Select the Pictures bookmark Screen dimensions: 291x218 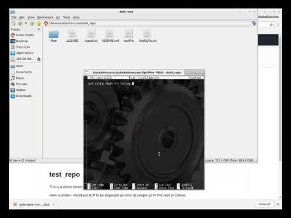tap(19, 84)
